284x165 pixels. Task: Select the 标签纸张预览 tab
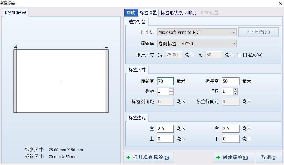point(16,13)
